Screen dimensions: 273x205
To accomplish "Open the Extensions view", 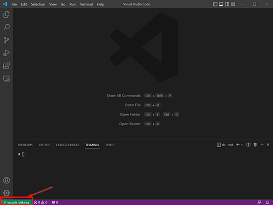I will pyautogui.click(x=7, y=66).
